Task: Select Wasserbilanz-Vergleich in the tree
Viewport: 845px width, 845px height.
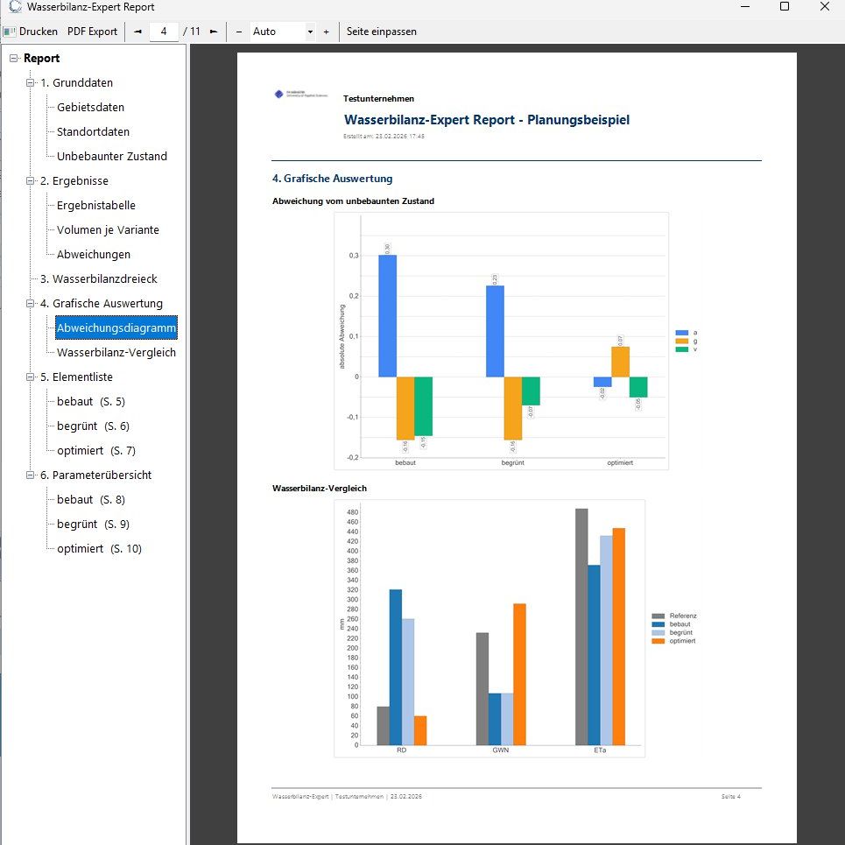Action: (x=116, y=353)
